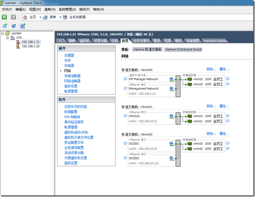Click 移除... link for vSwitch0
Image resolution: width=255 pixels, height=197 pixels.
coord(211,69)
